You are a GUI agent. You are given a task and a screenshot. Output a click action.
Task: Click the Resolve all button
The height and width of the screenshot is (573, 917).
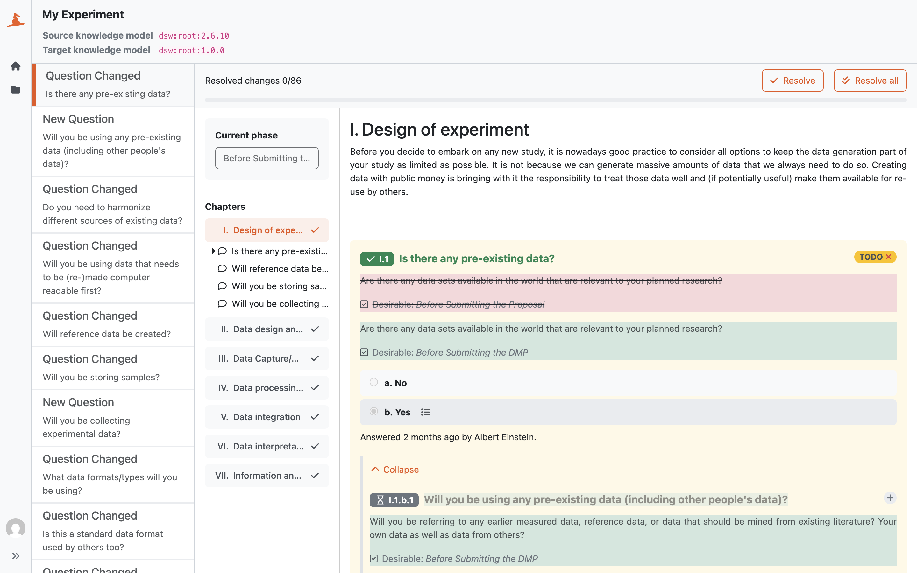tap(870, 80)
